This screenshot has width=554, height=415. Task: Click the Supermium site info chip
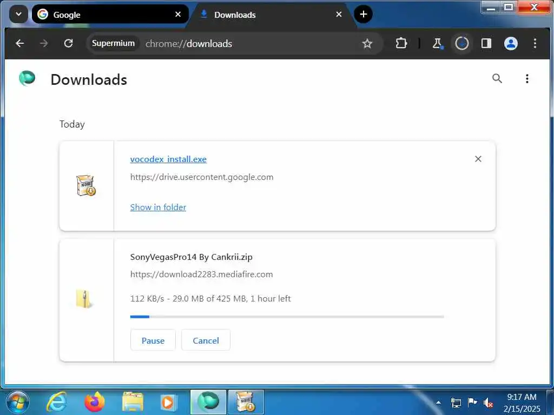[113, 43]
